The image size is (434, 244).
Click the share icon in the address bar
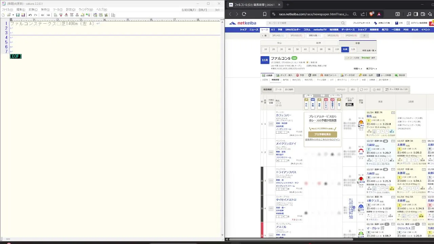[x=363, y=14]
